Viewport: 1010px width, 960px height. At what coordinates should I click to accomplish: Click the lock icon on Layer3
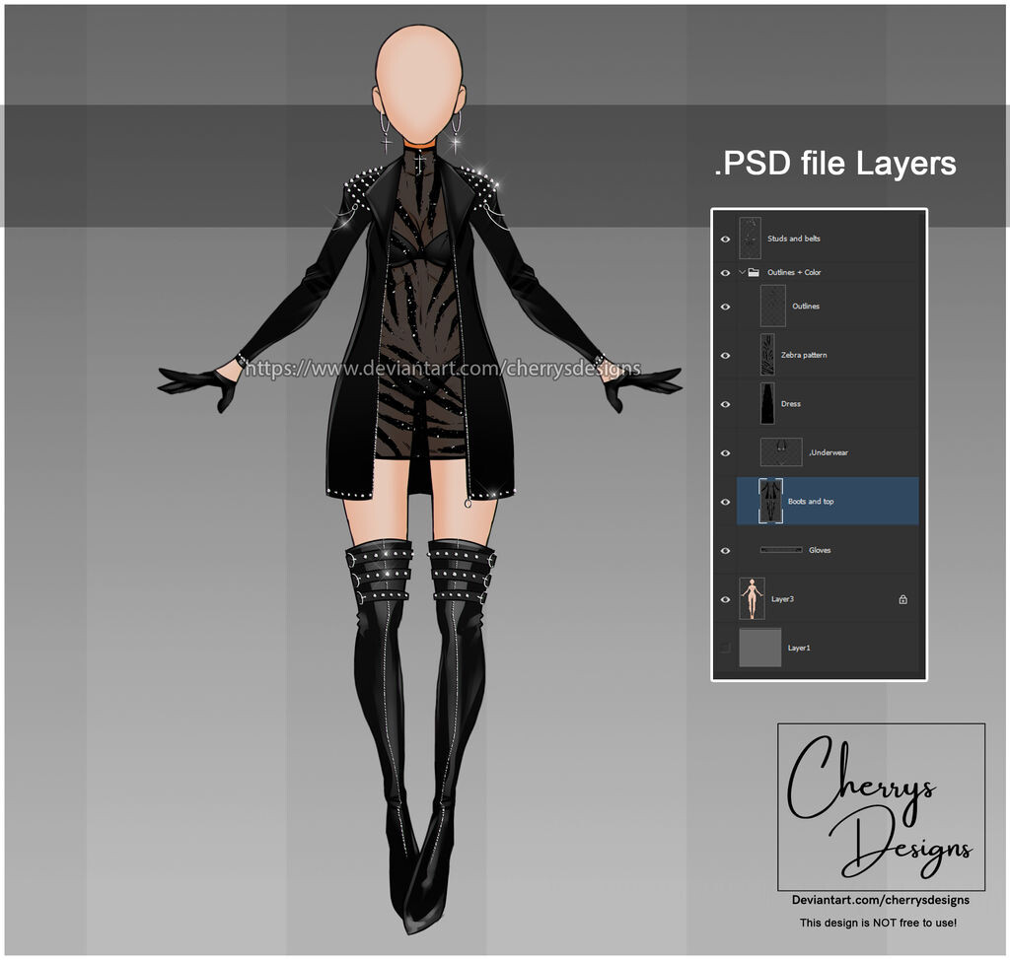tap(904, 598)
